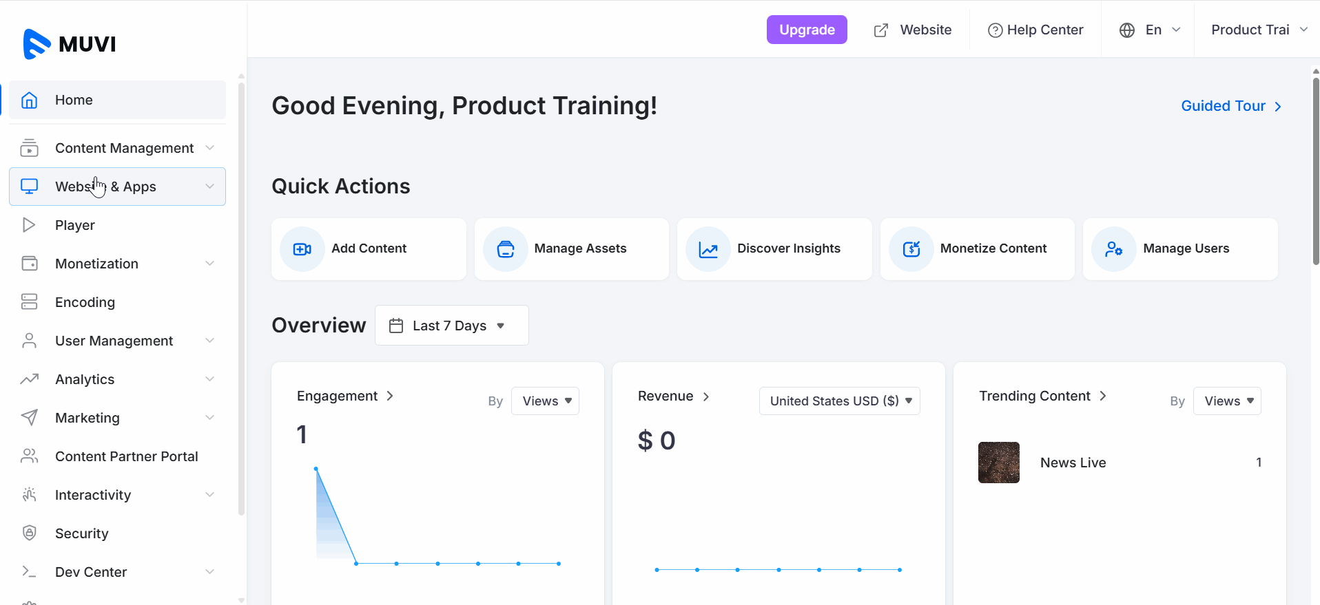Open Content Partner Portal menu item
Screen dimensions: 1320x605
tap(126, 456)
